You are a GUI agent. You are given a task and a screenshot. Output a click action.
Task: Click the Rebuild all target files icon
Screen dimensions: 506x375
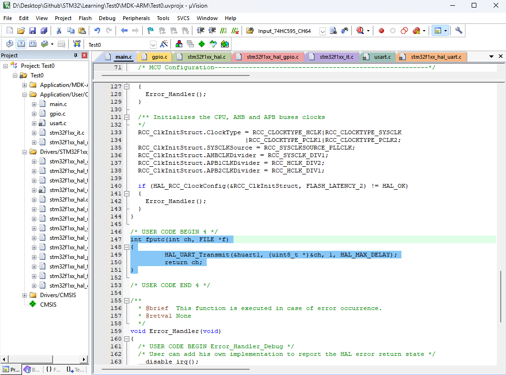point(33,44)
